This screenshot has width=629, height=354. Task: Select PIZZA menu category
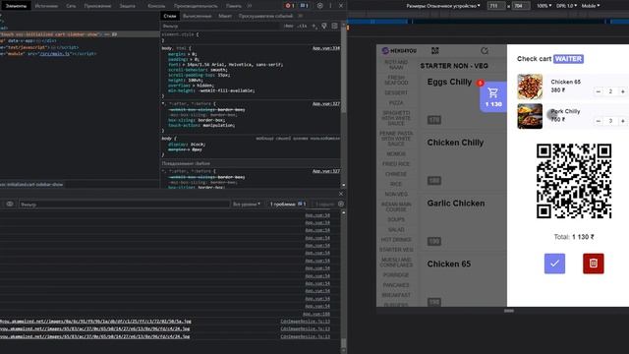[x=396, y=102]
